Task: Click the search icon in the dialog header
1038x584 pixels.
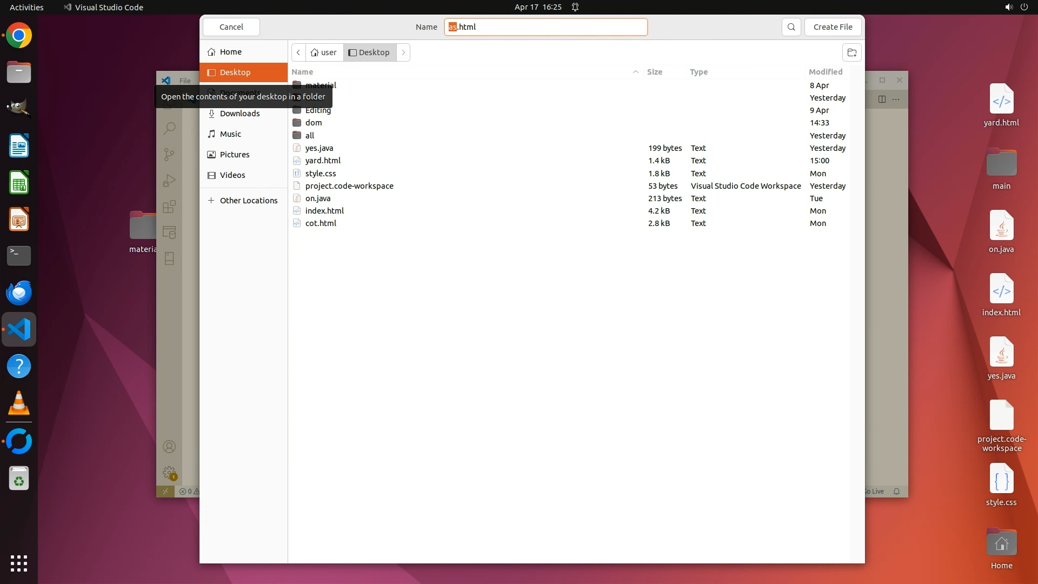Action: [791, 27]
